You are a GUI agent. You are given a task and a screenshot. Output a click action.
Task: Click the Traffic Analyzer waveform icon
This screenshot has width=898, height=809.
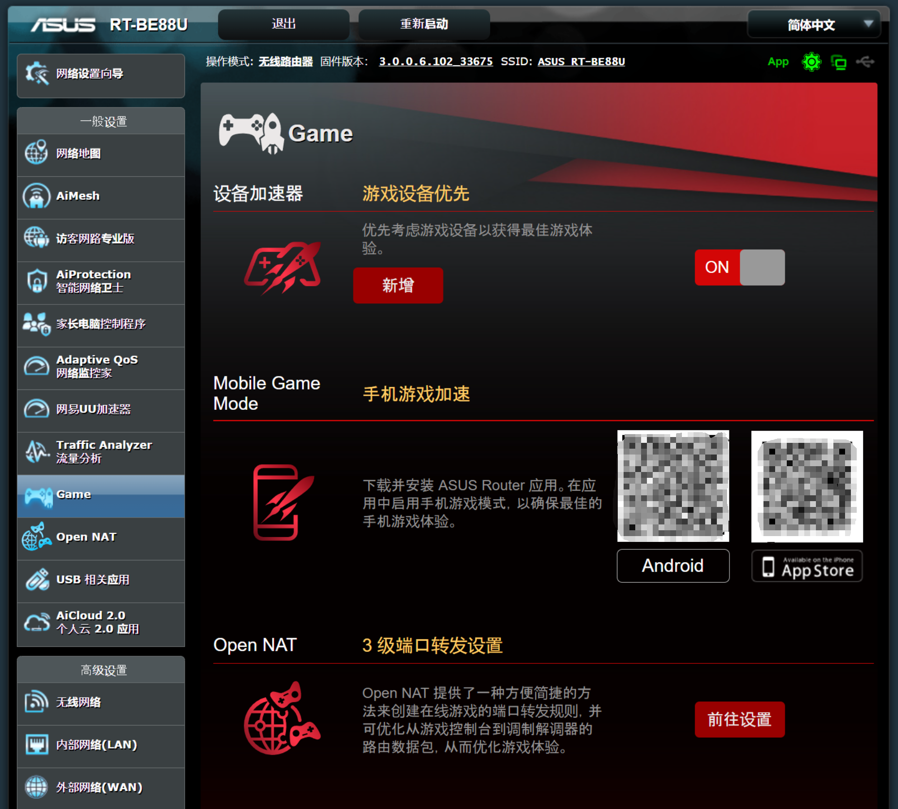pos(37,452)
